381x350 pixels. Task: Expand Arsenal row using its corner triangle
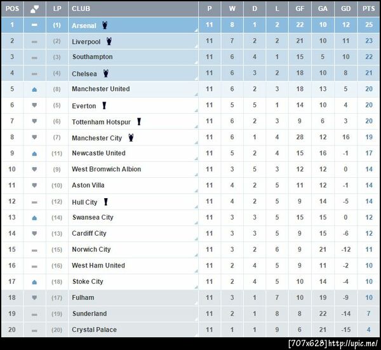(x=196, y=30)
